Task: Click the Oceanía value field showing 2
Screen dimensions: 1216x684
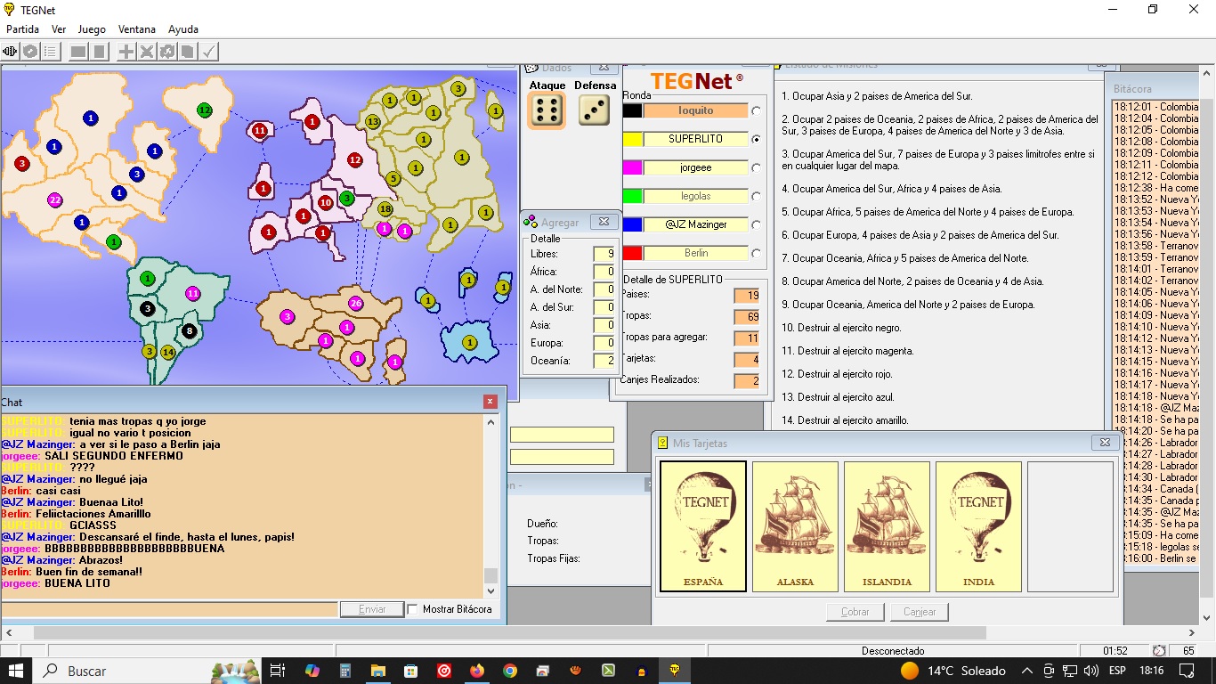Action: 604,361
